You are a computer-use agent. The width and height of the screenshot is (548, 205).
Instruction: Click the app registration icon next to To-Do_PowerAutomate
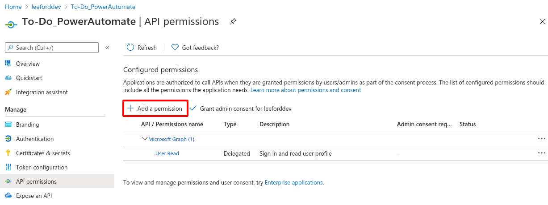(x=11, y=24)
